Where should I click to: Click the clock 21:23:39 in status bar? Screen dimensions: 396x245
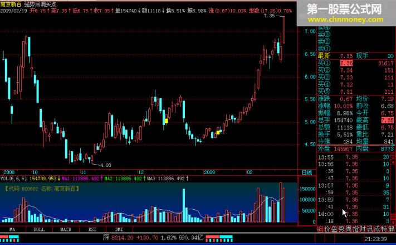(375, 239)
